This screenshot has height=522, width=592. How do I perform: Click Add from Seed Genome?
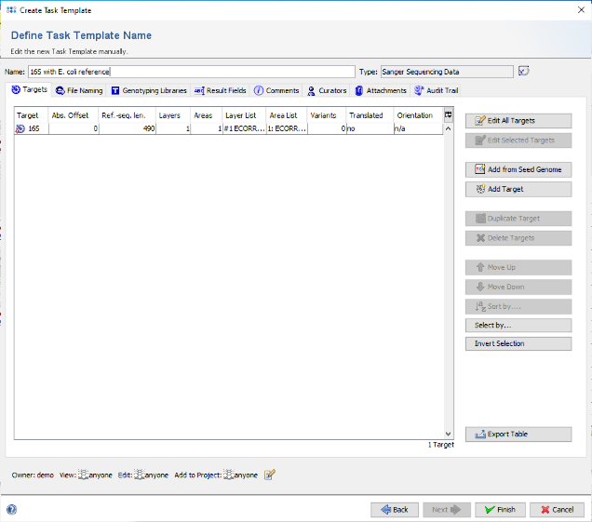[518, 169]
